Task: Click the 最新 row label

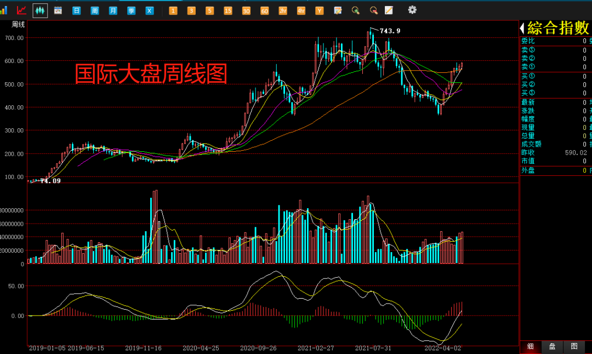Action: pyautogui.click(x=528, y=102)
